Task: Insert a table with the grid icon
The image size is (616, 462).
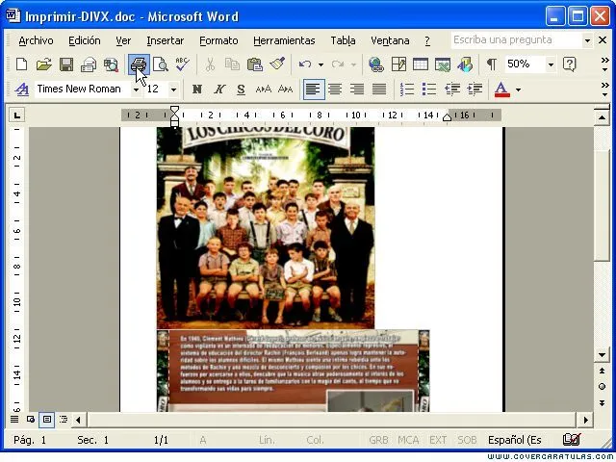Action: (421, 64)
